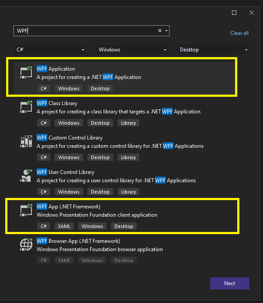Select the WPF App (.NET Framework) title
Viewport: 263px width, 303px height.
(69, 207)
